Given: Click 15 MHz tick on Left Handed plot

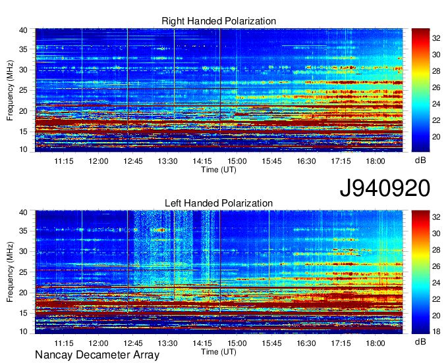Looking at the screenshot, I should [23, 314].
